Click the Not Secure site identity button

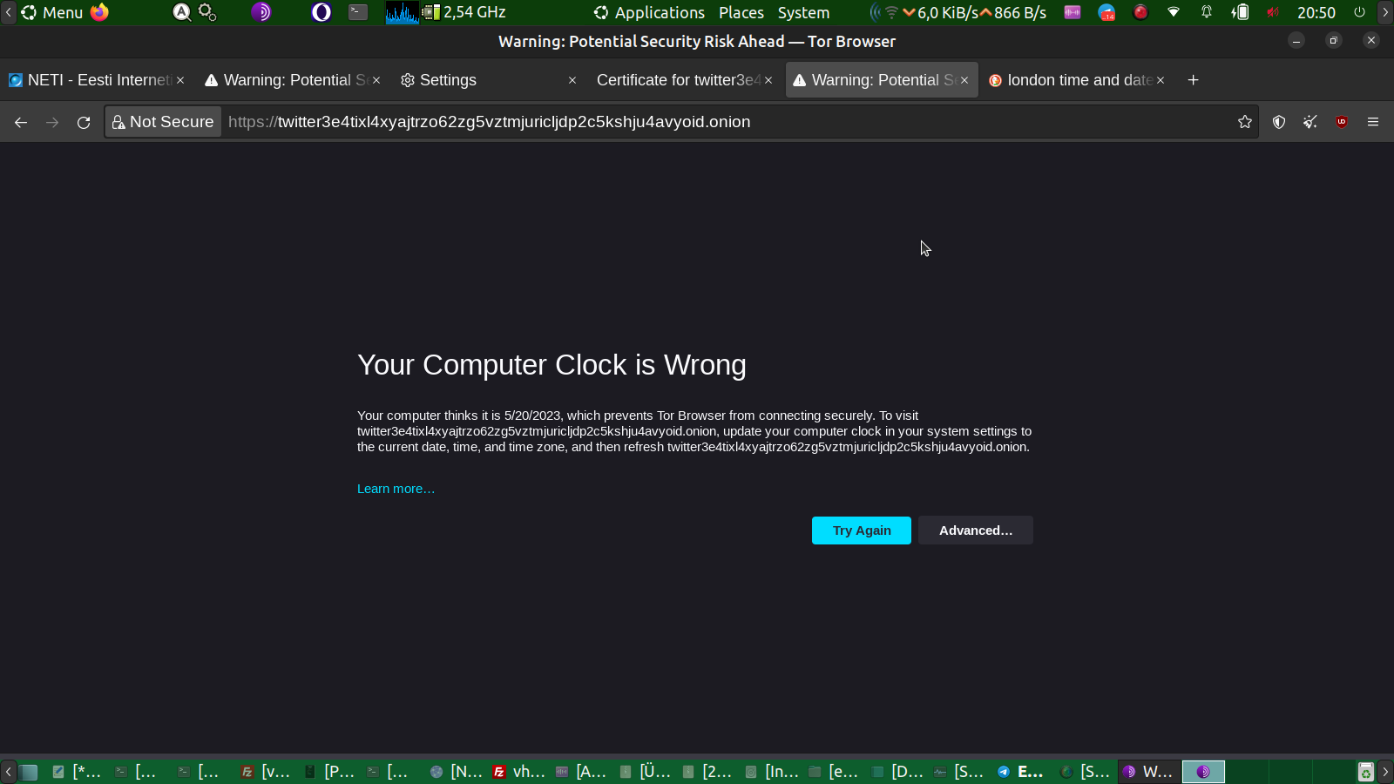click(163, 122)
